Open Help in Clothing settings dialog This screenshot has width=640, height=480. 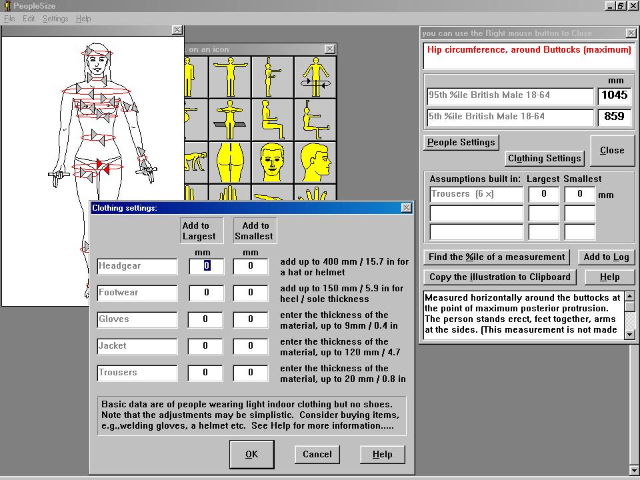point(383,454)
